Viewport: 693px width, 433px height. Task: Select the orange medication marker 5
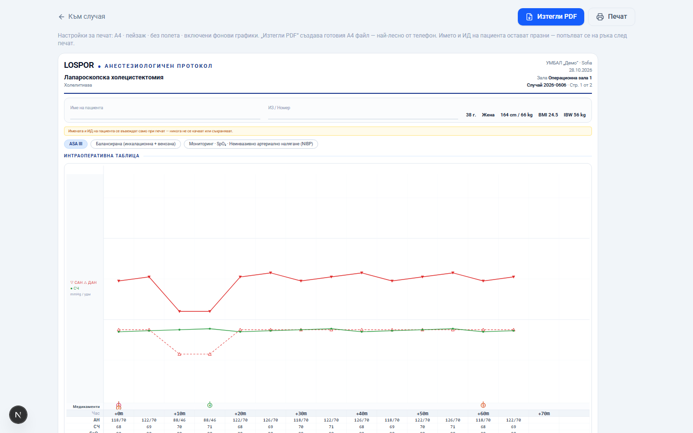[483, 405]
